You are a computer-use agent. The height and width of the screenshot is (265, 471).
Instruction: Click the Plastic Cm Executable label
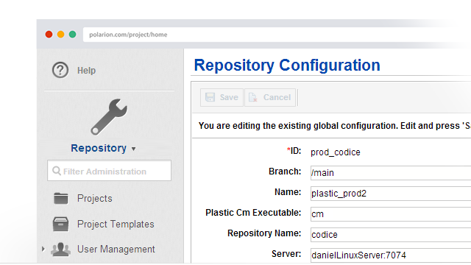point(253,213)
